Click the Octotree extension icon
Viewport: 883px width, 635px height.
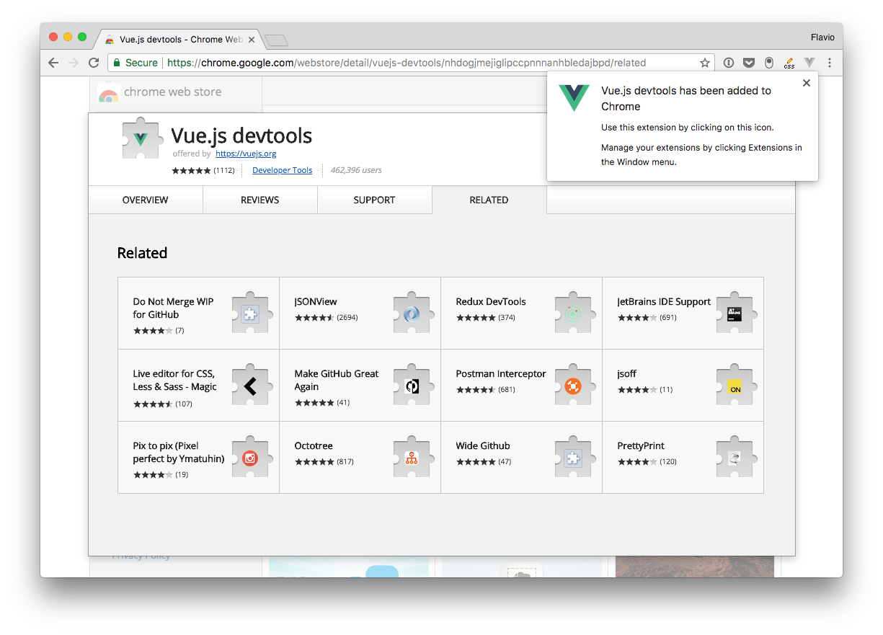412,457
